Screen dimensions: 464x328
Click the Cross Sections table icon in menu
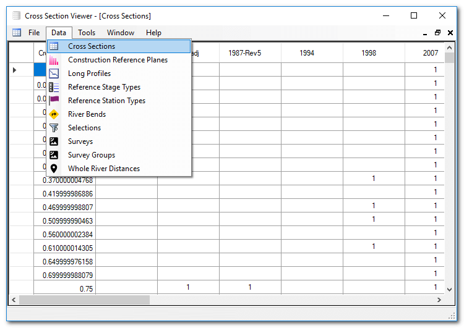(x=54, y=46)
